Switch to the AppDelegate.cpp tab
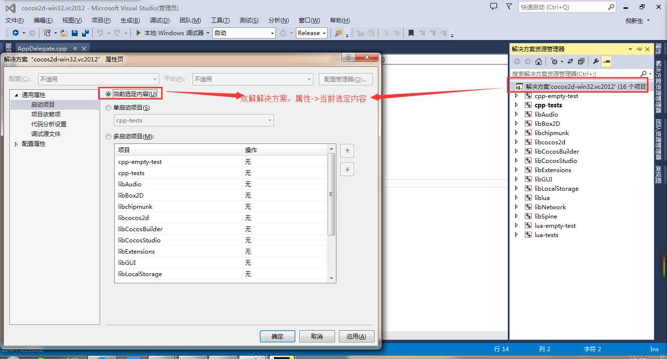Image resolution: width=667 pixels, height=359 pixels. click(x=42, y=49)
